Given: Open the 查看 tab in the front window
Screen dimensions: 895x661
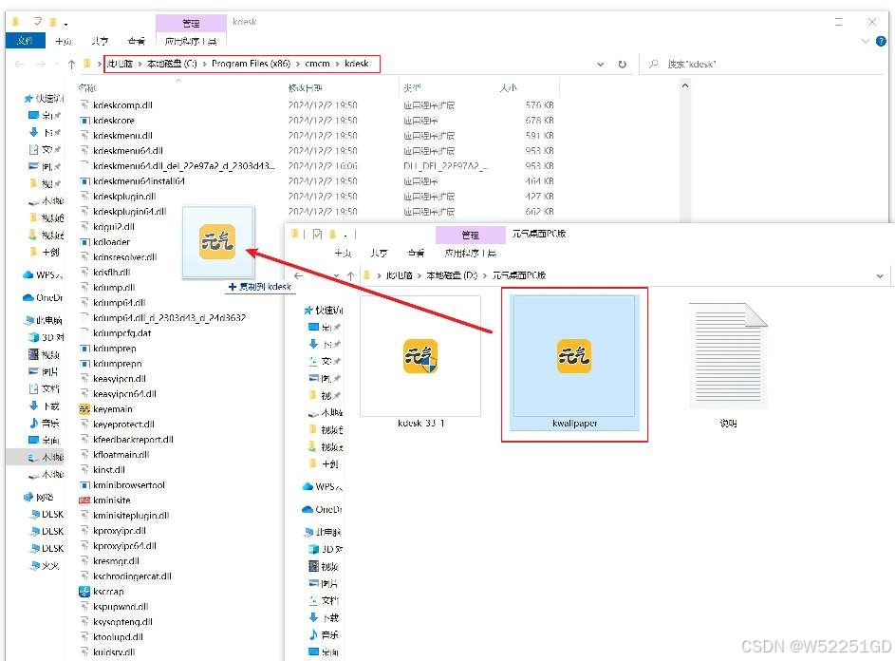Looking at the screenshot, I should [x=416, y=253].
